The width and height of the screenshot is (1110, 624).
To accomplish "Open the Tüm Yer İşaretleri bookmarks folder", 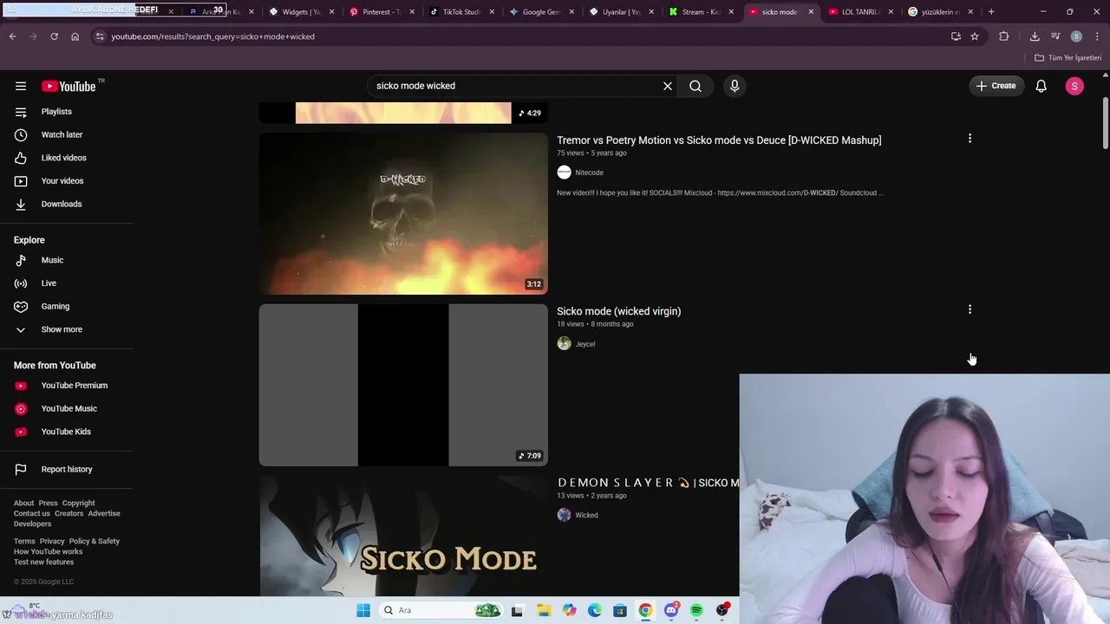I will point(1068,58).
